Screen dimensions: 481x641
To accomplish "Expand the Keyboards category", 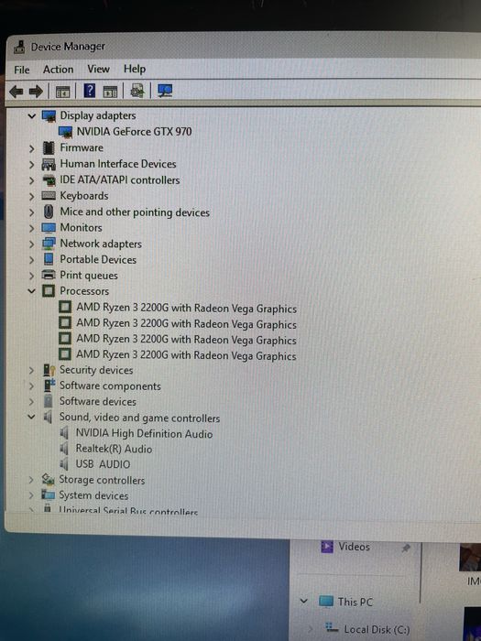I will pyautogui.click(x=31, y=196).
